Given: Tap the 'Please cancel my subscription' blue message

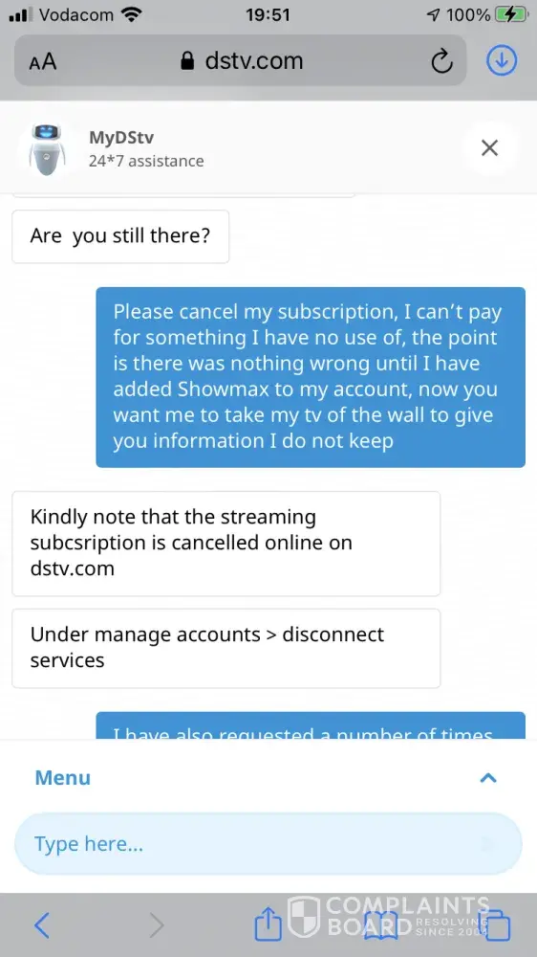Looking at the screenshot, I should pos(311,377).
